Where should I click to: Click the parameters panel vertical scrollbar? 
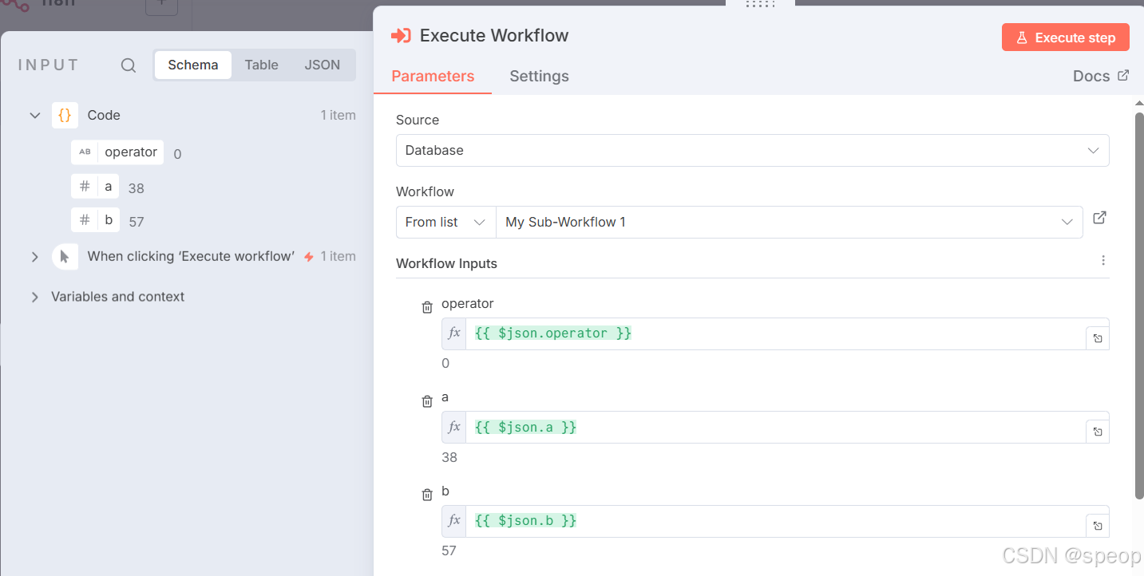point(1139,307)
